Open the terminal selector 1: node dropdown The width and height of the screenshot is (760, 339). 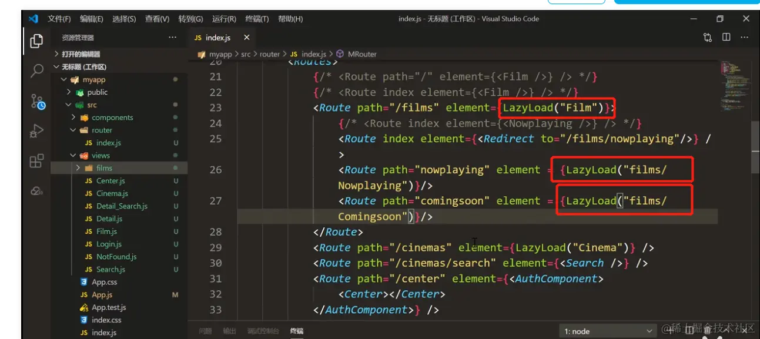coord(608,331)
